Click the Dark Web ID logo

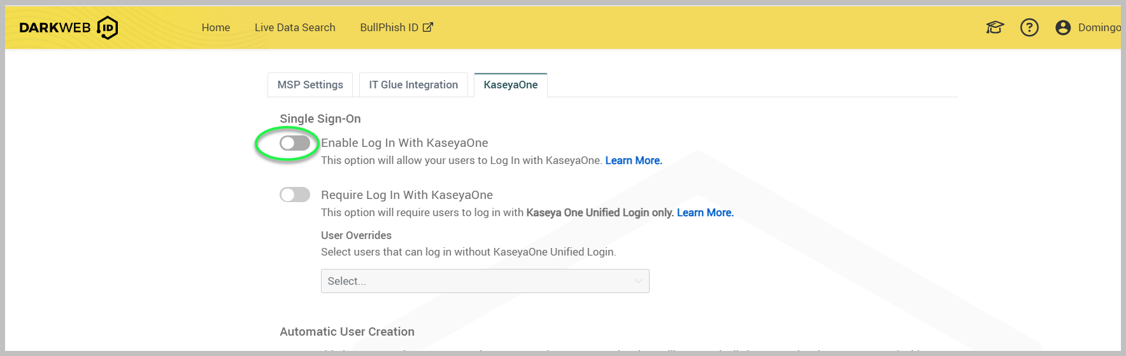tap(69, 27)
